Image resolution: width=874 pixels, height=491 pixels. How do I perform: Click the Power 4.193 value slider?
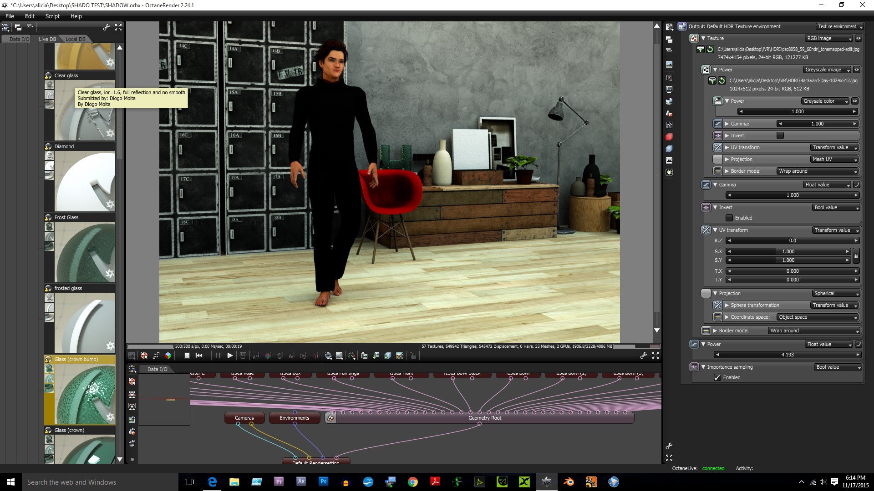[787, 355]
